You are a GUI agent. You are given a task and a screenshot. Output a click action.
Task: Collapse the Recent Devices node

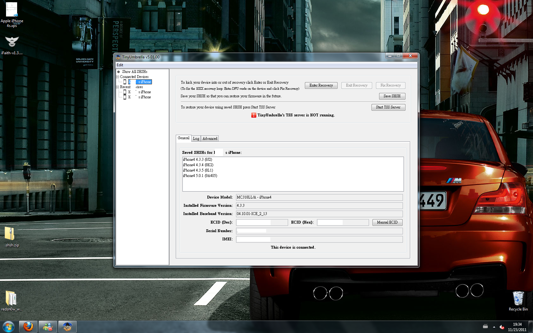click(118, 87)
